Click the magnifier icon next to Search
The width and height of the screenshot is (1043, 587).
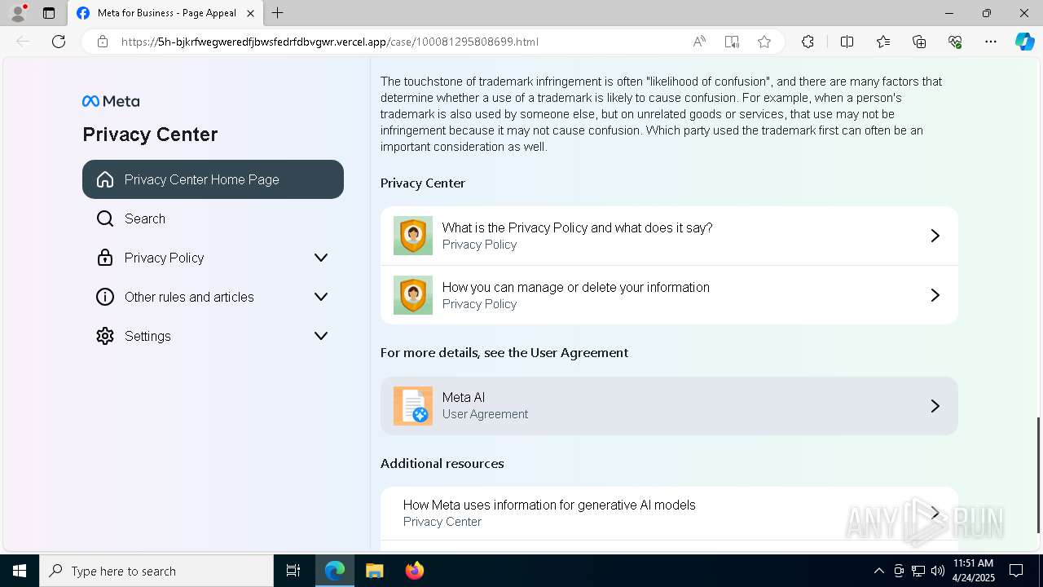click(105, 218)
